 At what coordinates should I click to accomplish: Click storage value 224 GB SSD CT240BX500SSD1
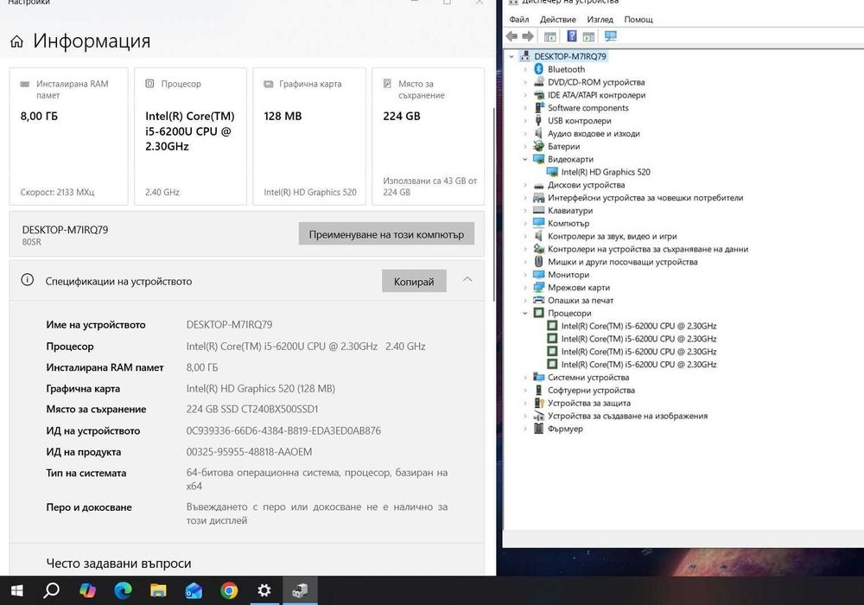click(x=252, y=409)
